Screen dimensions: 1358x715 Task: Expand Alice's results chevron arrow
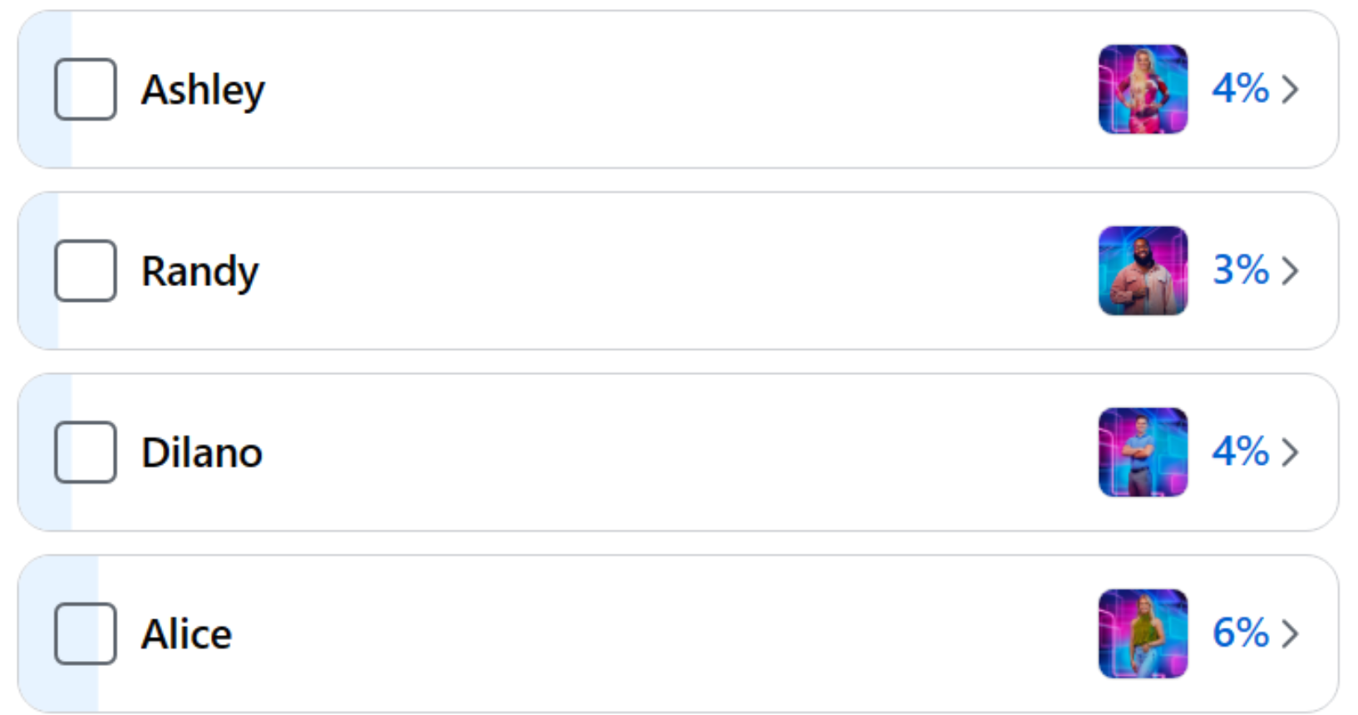1290,634
